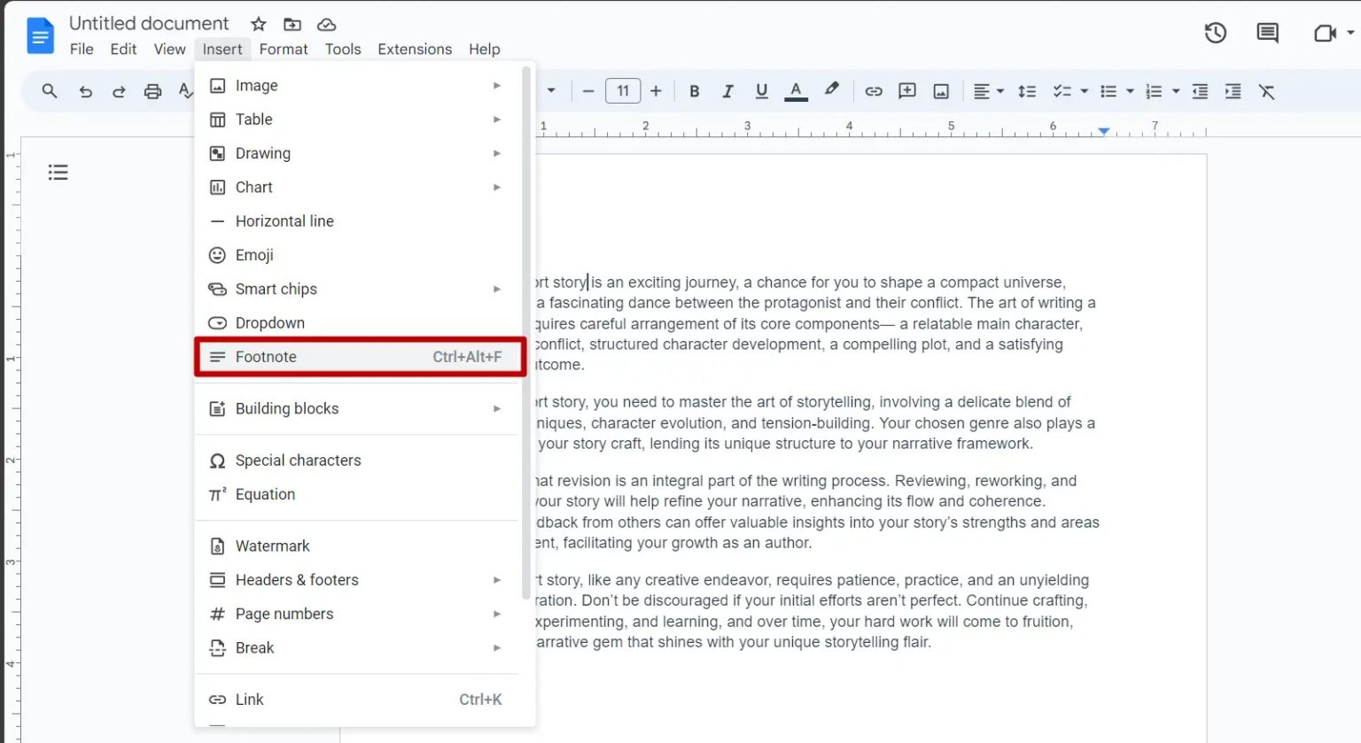Open the line spacing dropdown
Image resolution: width=1361 pixels, height=743 pixels.
tap(1026, 90)
